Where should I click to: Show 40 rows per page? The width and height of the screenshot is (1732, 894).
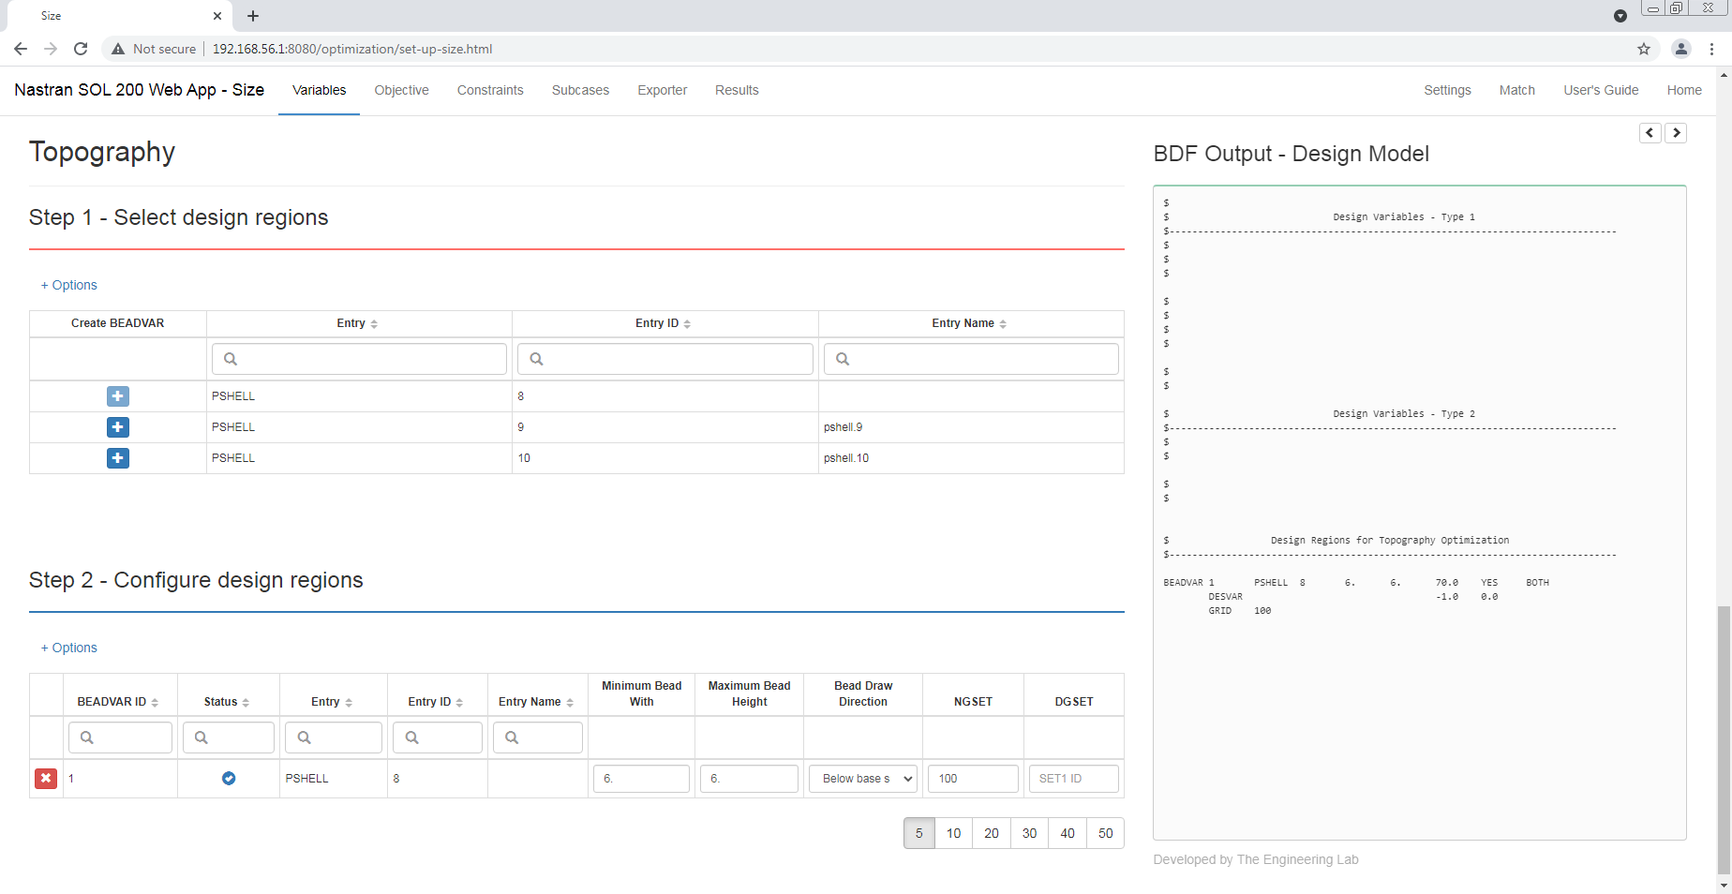click(x=1068, y=833)
